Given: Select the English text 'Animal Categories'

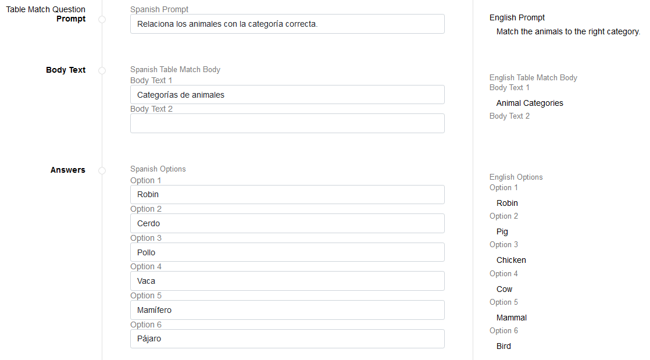Looking at the screenshot, I should (x=530, y=103).
